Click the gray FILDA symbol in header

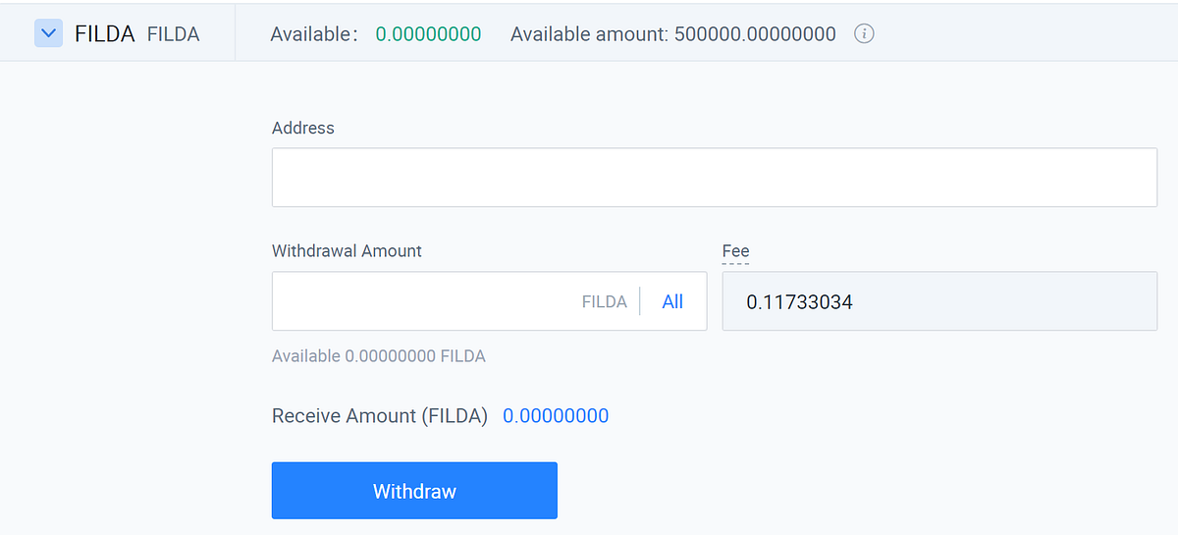pyautogui.click(x=173, y=34)
